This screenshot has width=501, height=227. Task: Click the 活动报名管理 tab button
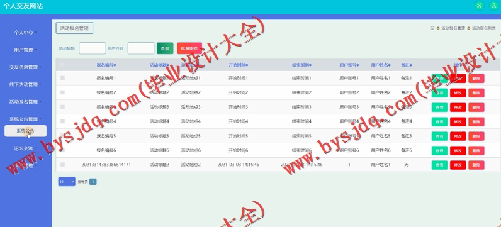pos(74,28)
